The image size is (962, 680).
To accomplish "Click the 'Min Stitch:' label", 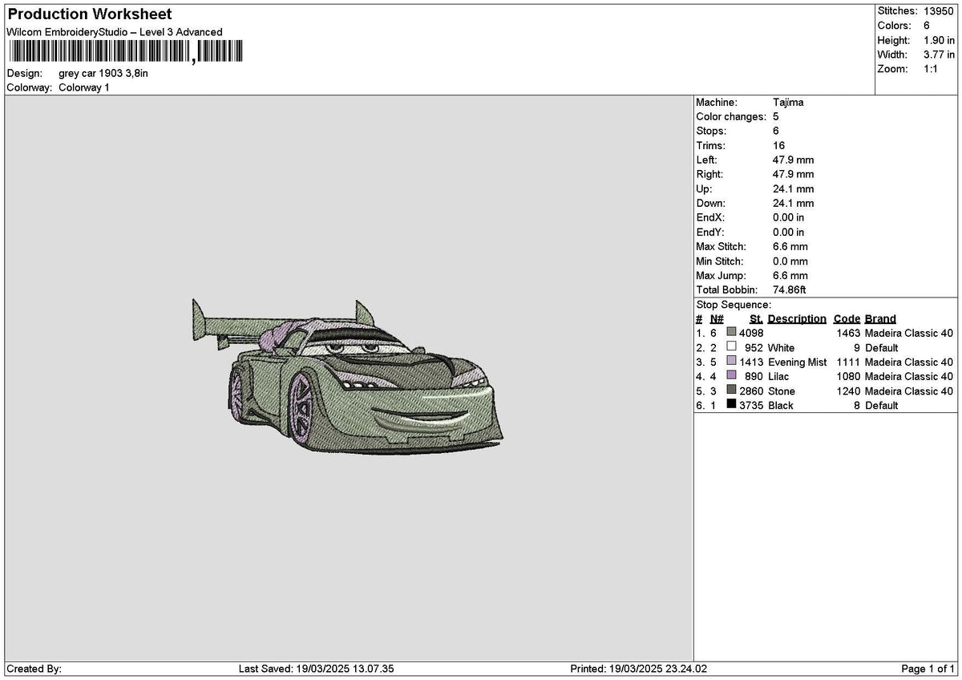I will [720, 261].
